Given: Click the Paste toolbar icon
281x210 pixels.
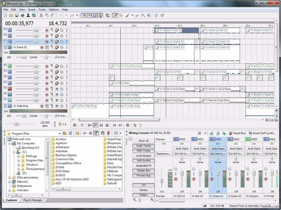Looking at the screenshot, I should (x=52, y=15).
